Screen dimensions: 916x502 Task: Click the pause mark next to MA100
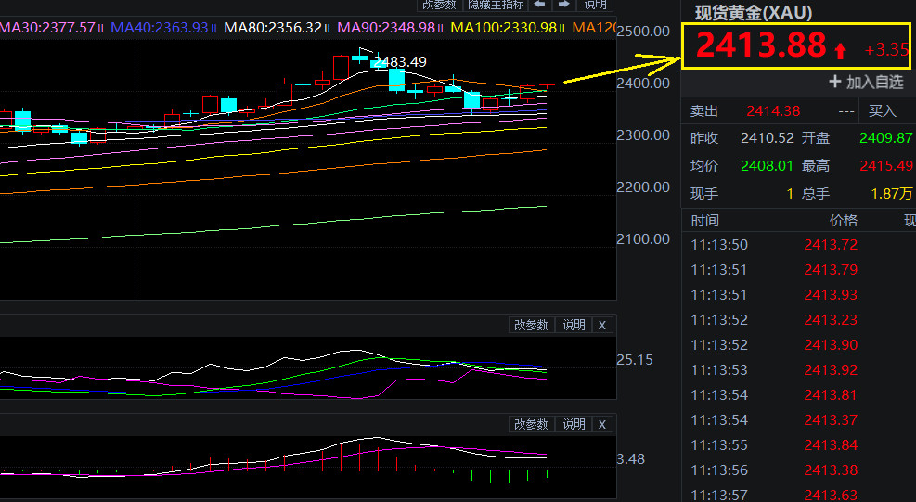tap(563, 28)
